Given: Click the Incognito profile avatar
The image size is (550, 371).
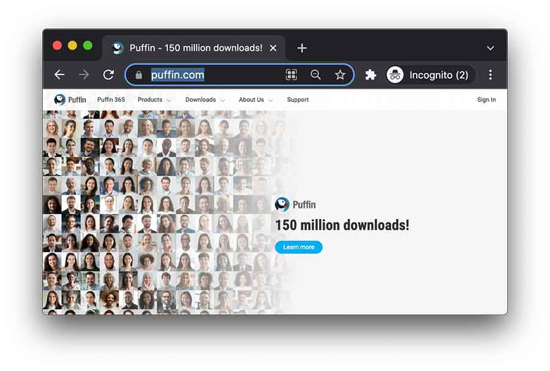Looking at the screenshot, I should tap(395, 74).
